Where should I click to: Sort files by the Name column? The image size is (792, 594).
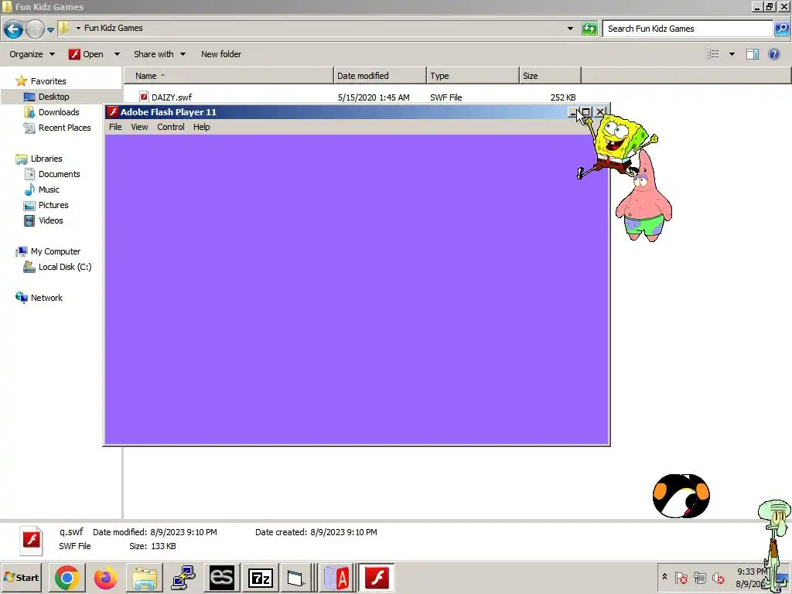point(228,76)
